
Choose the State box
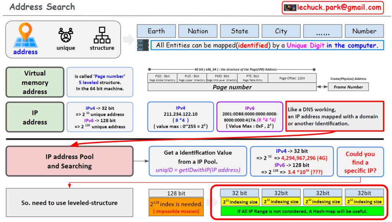click(x=239, y=31)
